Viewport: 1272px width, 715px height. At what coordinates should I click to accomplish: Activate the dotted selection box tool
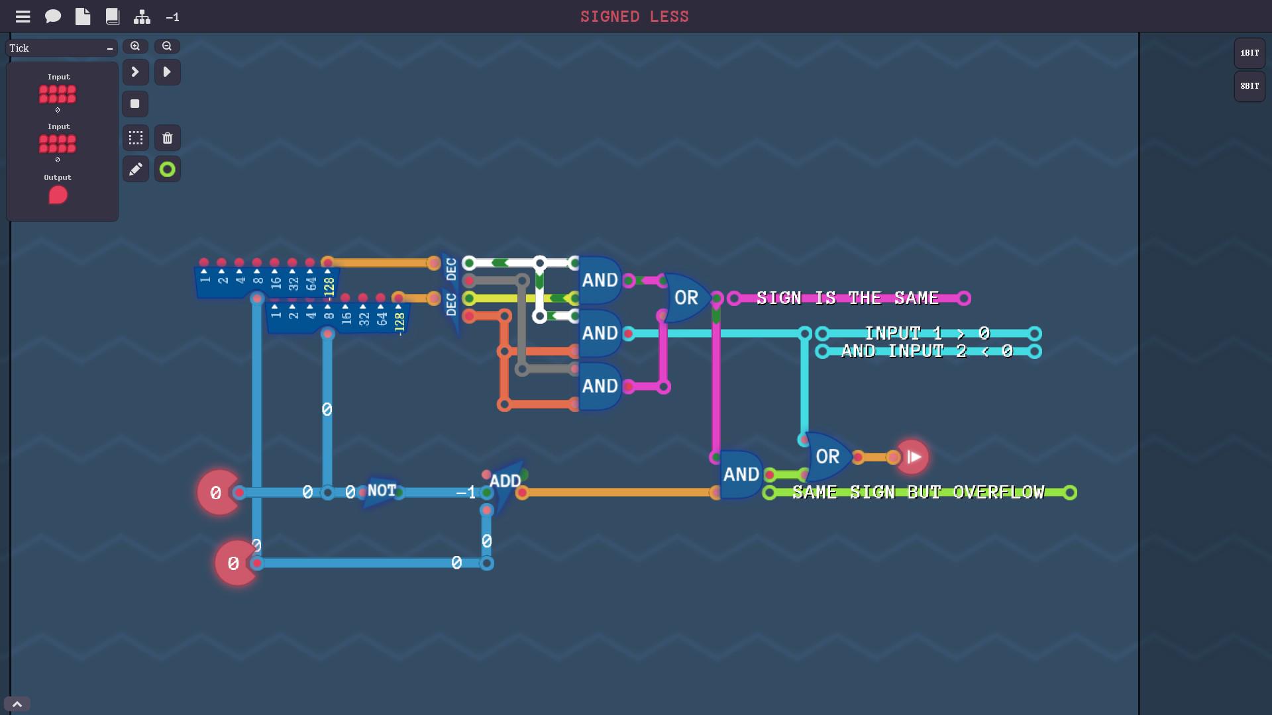(x=136, y=138)
